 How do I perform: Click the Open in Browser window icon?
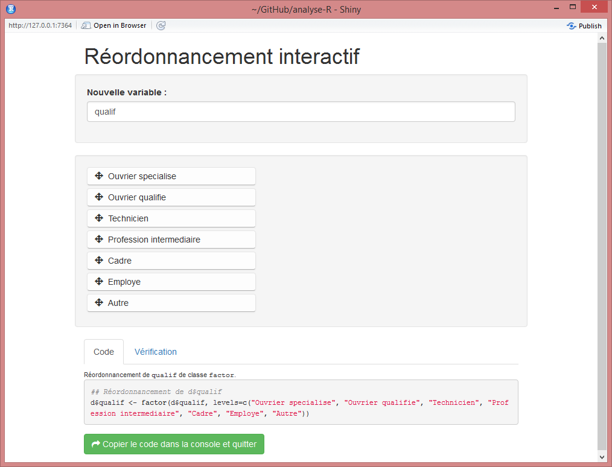click(x=86, y=25)
